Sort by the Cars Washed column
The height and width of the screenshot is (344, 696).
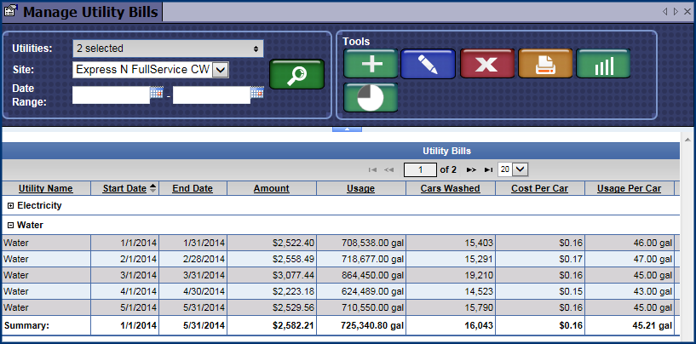[450, 188]
